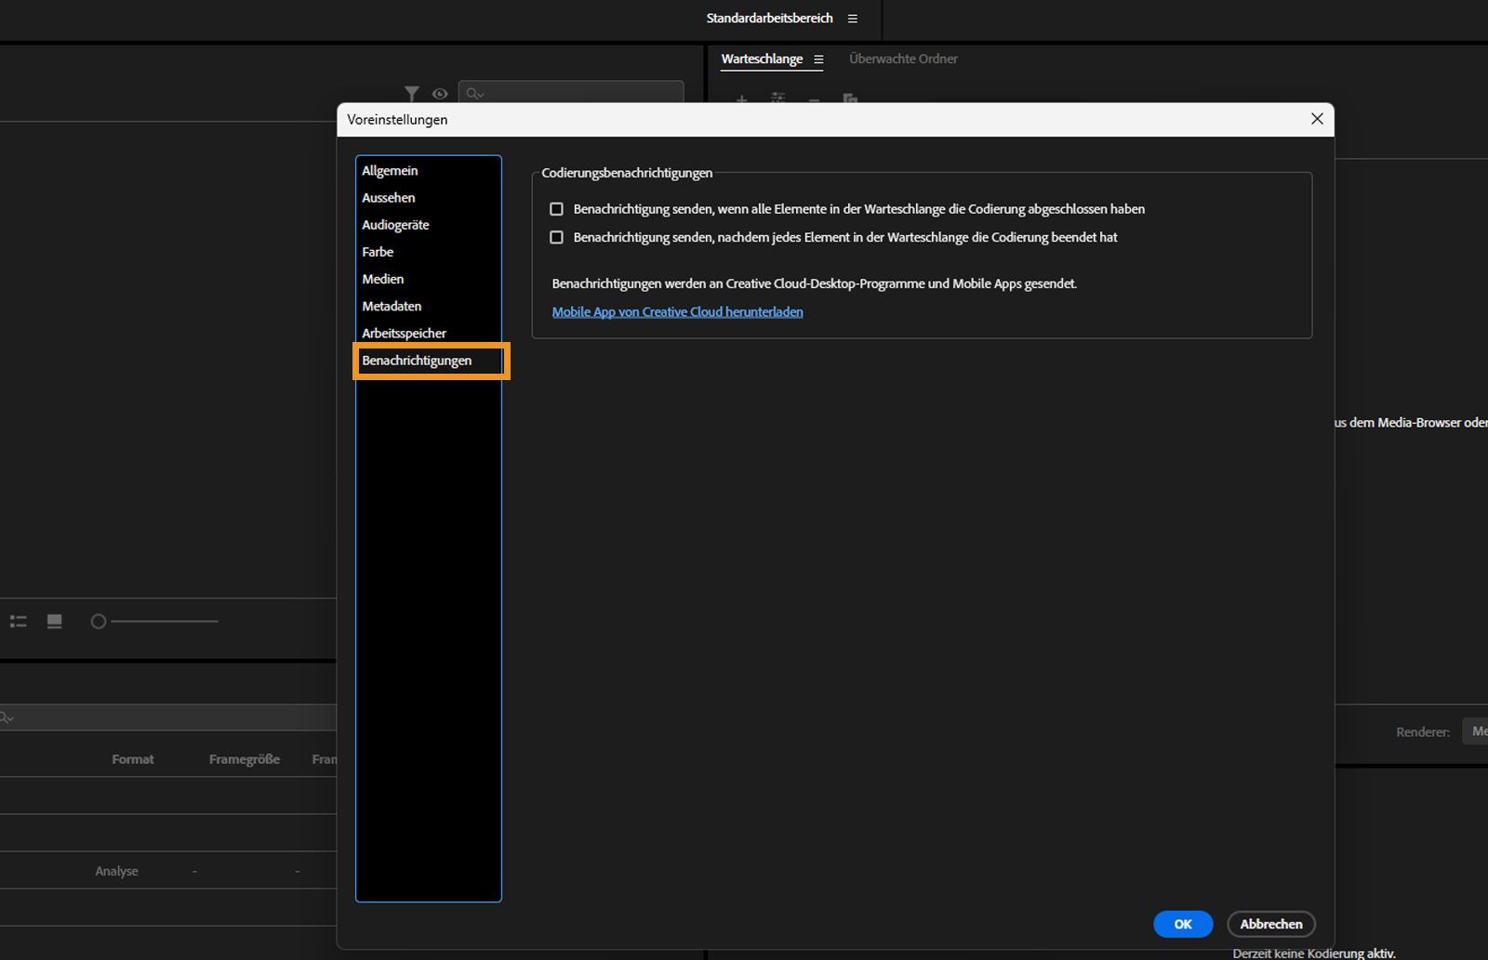Viewport: 1488px width, 960px height.
Task: Close the Voreinstellungen dialog with the X
Action: [1317, 119]
